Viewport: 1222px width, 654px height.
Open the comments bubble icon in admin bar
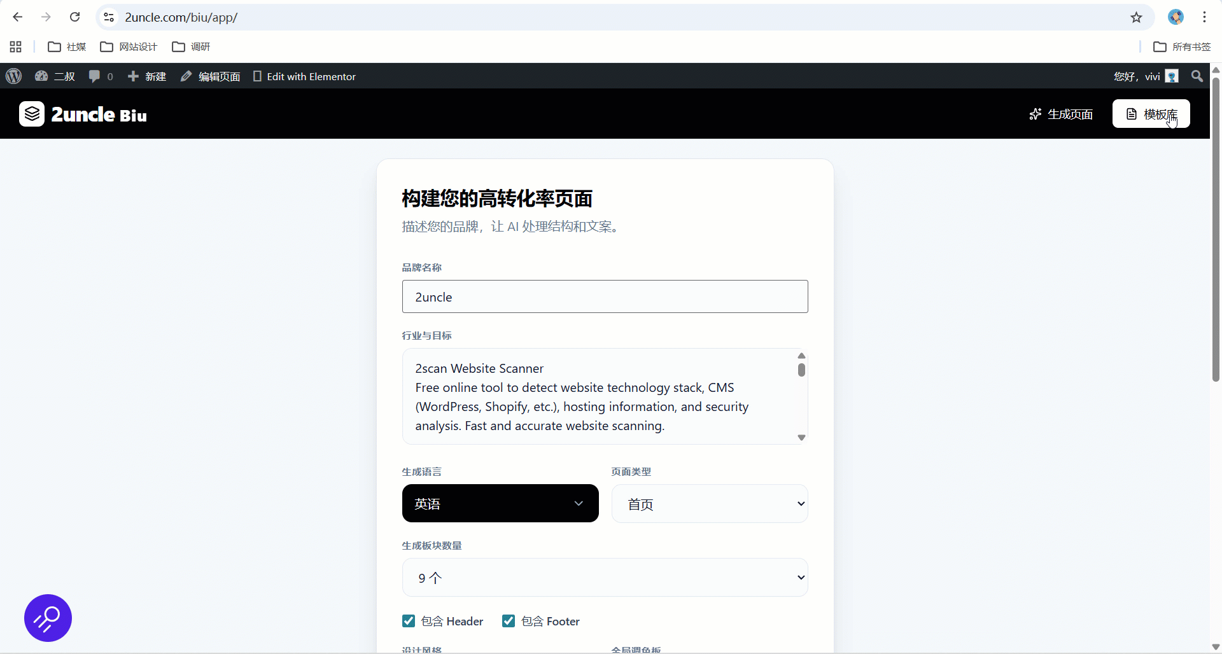[95, 76]
